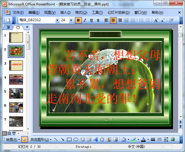Viewport: 185px width, 152px height.
Task: Select slide 3 thumbnail
Action: (x=16, y=65)
